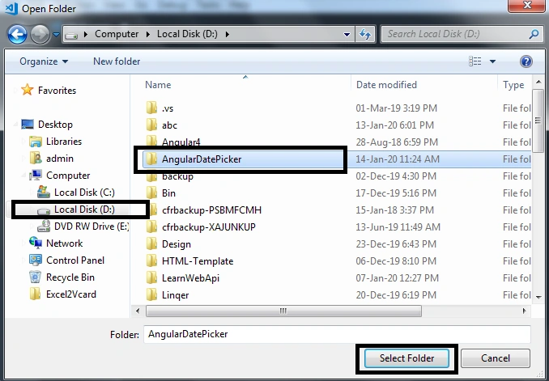The image size is (549, 381).
Task: Click the vertical scrollbar up arrow
Action: [x=538, y=83]
